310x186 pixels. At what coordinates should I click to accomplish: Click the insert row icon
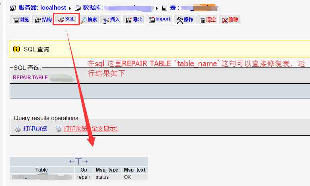click(106, 20)
